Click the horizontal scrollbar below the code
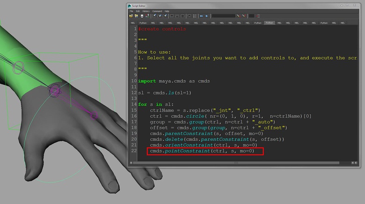The height and width of the screenshot is (204, 365). point(234,163)
